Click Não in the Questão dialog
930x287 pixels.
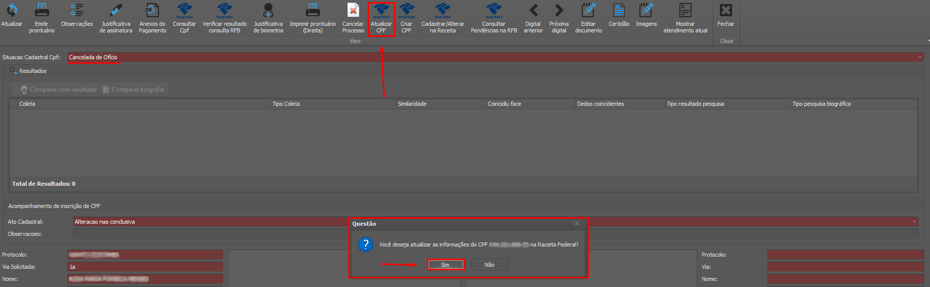(x=490, y=265)
